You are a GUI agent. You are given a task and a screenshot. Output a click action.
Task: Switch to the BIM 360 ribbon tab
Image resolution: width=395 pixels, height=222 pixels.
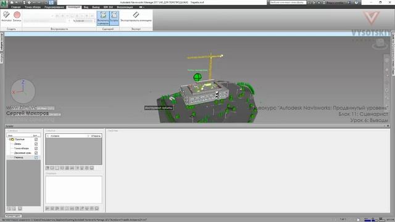click(x=109, y=7)
